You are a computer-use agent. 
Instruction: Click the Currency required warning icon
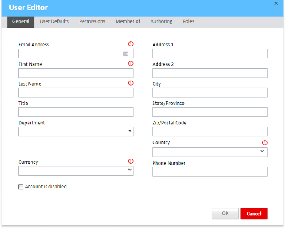tap(131, 161)
